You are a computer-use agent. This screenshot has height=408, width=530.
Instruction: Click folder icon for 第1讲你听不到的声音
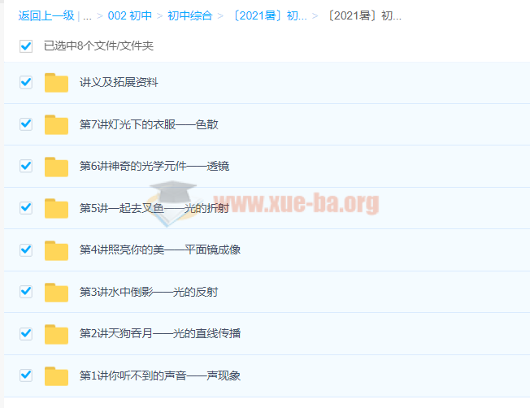(56, 375)
